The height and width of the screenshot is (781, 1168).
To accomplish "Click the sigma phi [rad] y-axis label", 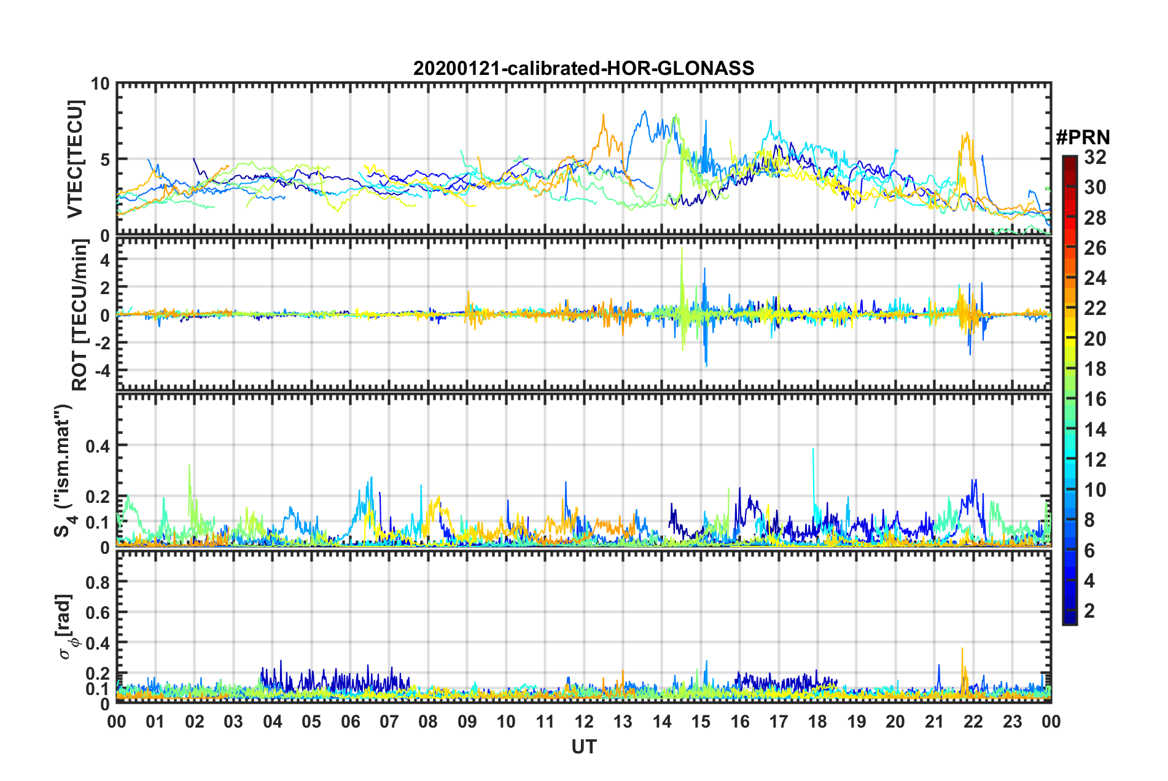I will point(66,627).
